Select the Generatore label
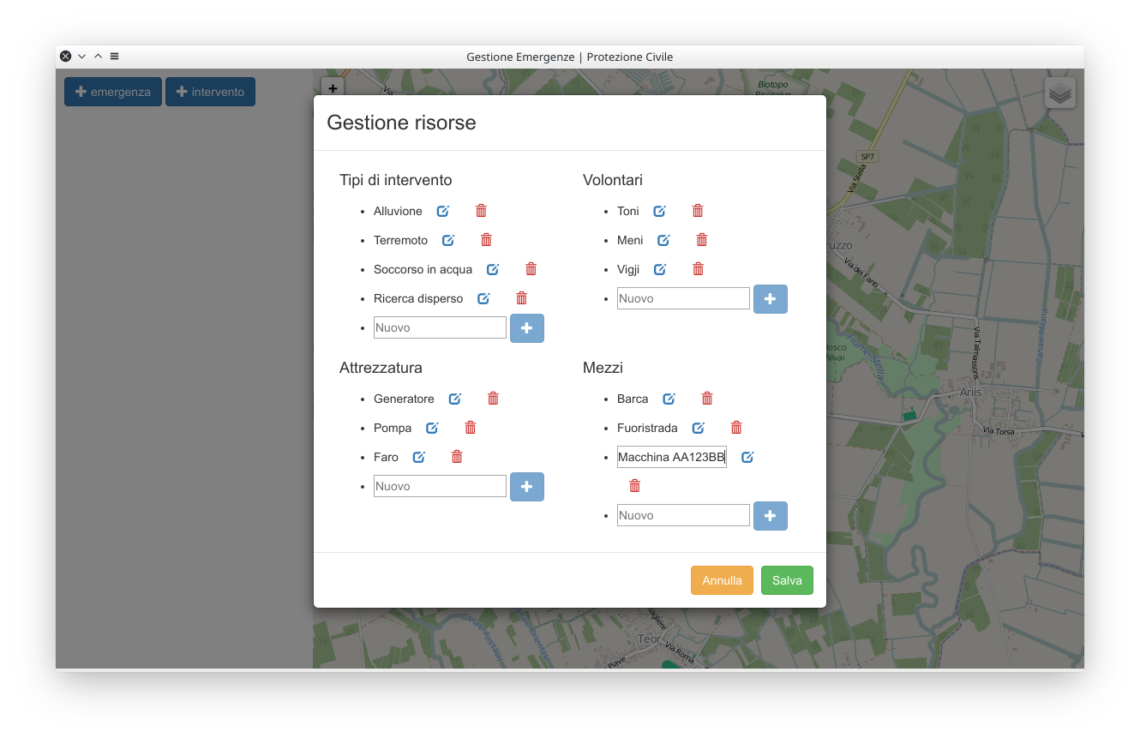Image resolution: width=1140 pixels, height=738 pixels. 404,399
